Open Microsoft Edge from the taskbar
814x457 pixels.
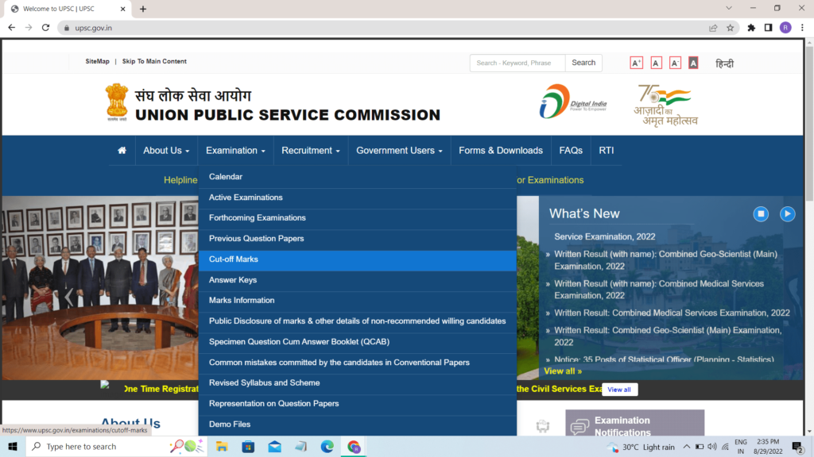(x=327, y=447)
